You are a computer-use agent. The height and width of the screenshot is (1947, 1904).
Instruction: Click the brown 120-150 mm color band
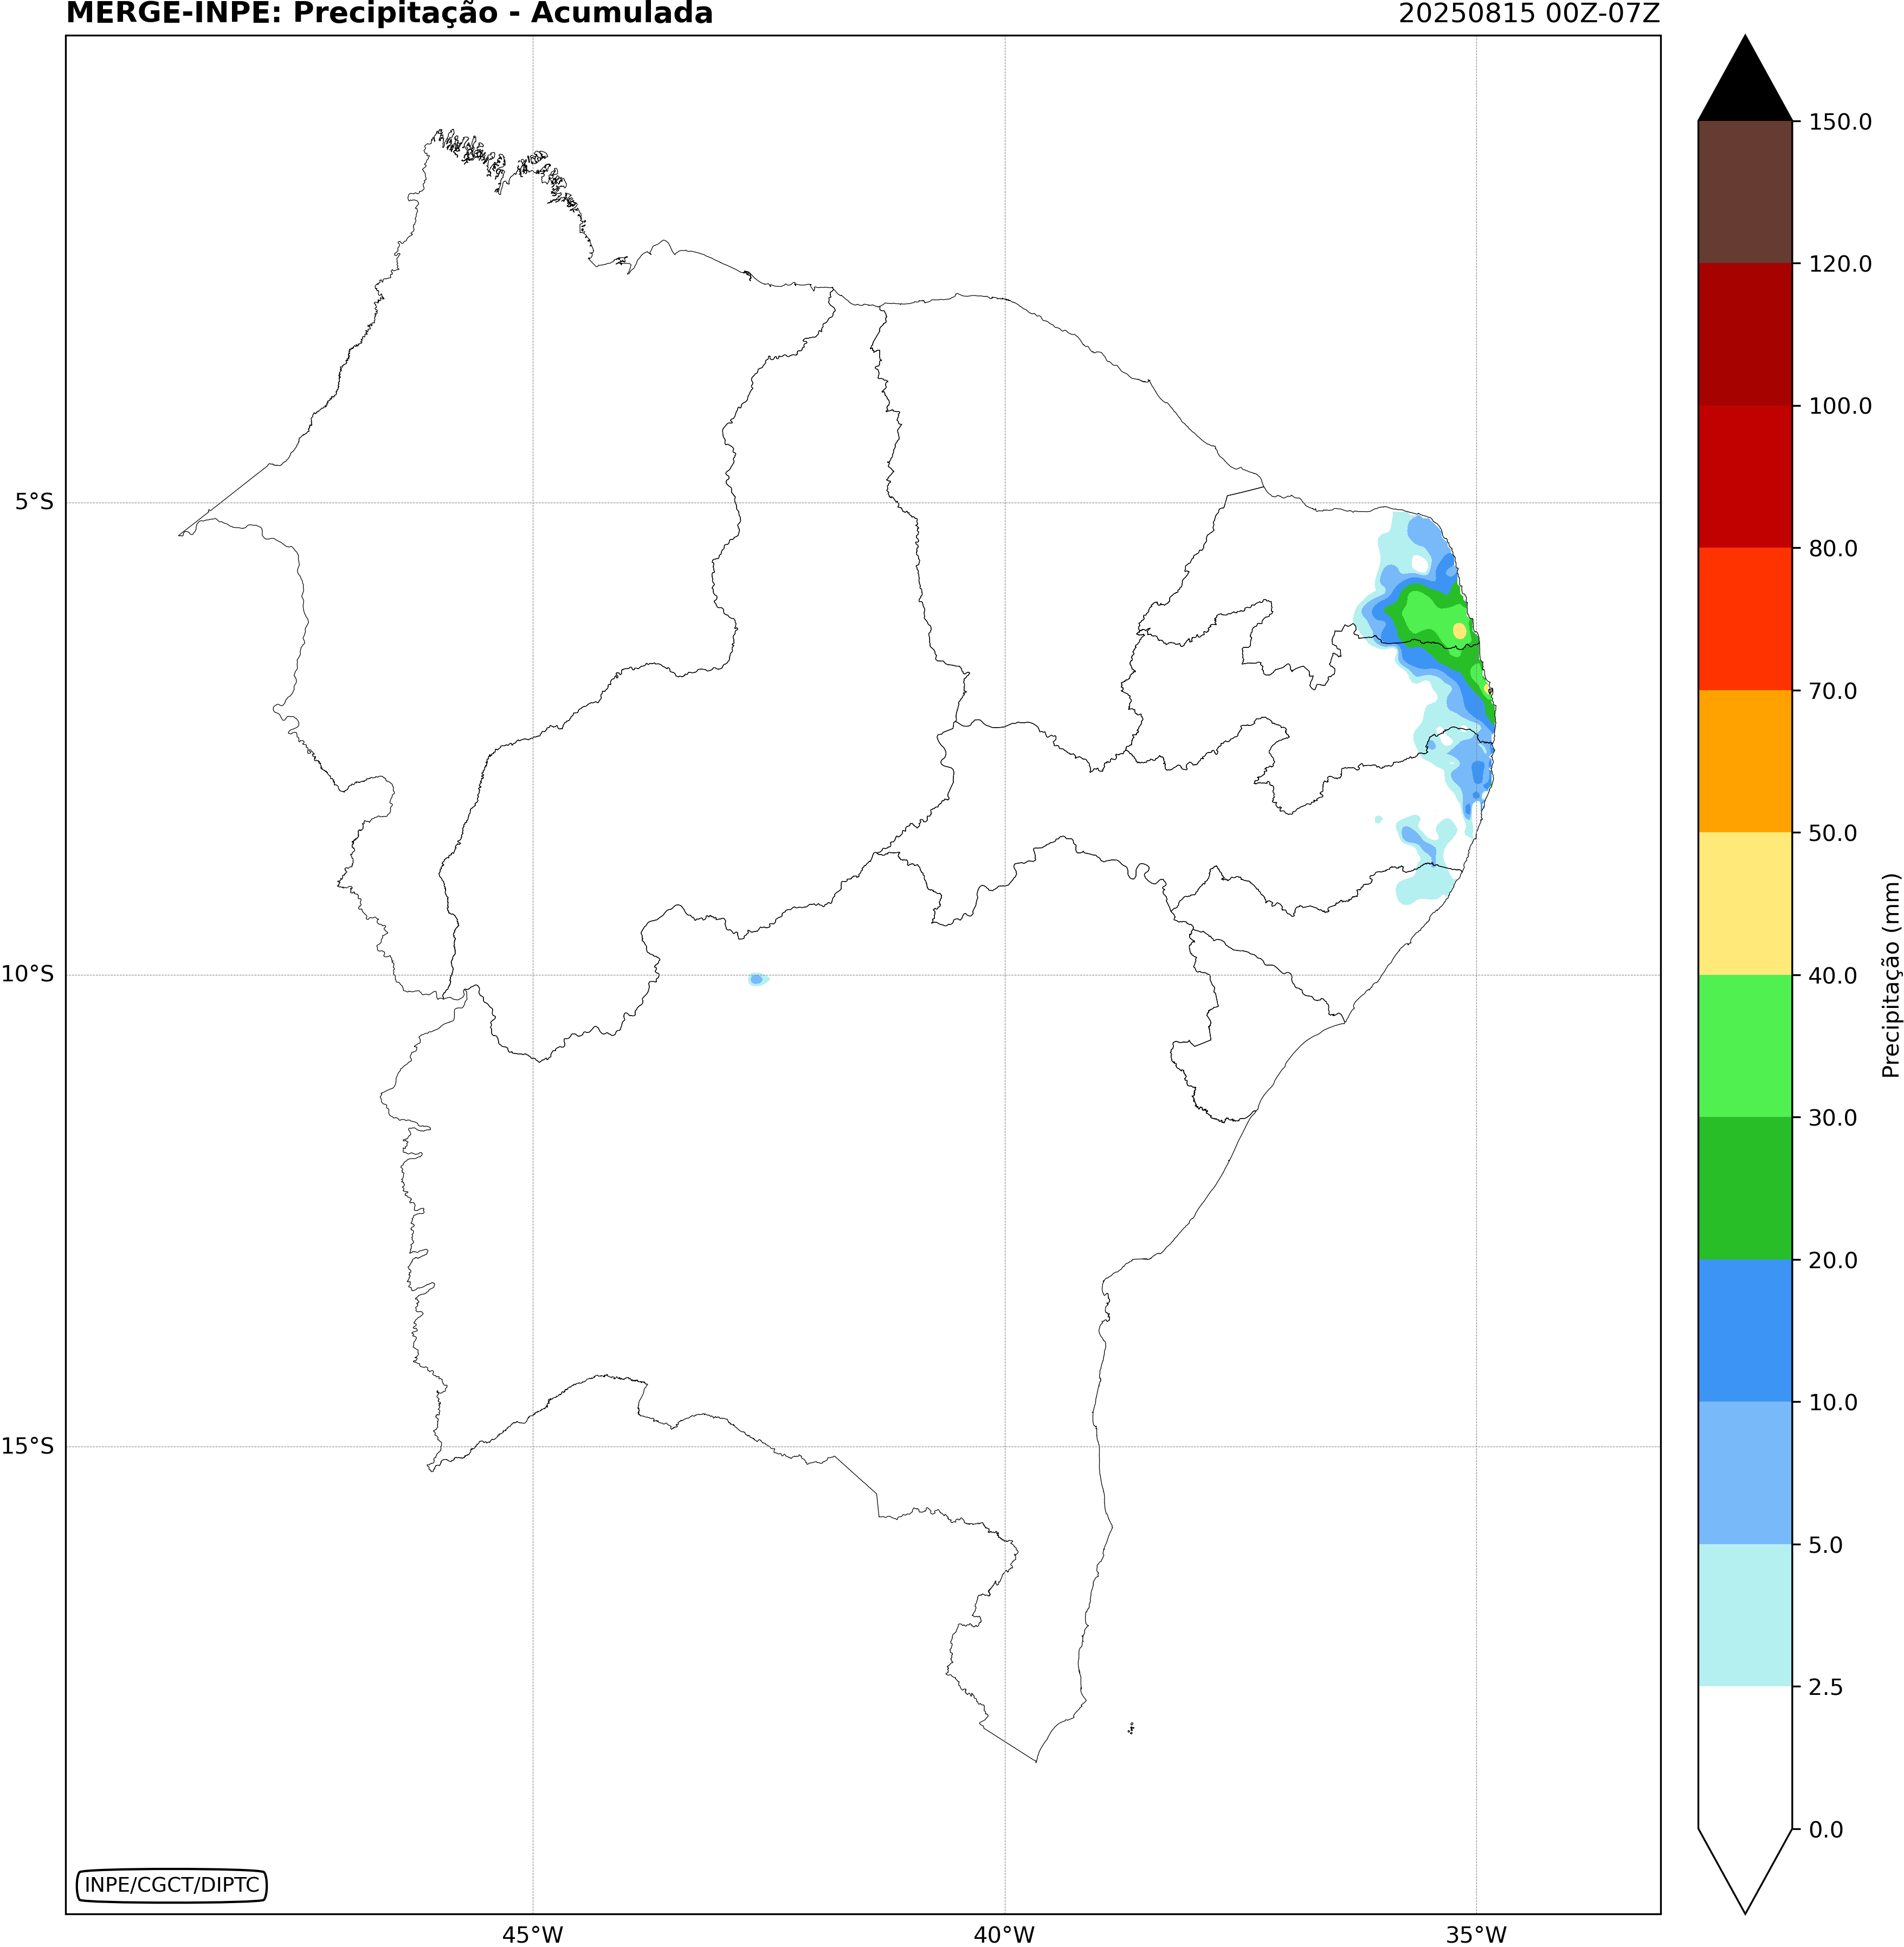pos(1744,192)
